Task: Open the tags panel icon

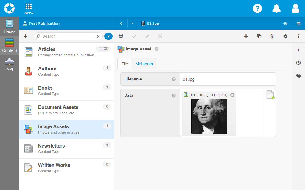Action: pos(298,76)
